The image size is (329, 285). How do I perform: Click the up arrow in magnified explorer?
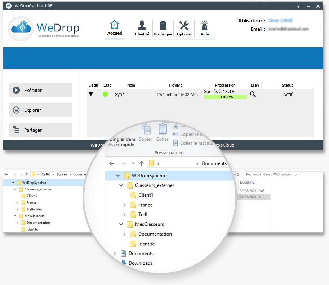pos(142,163)
